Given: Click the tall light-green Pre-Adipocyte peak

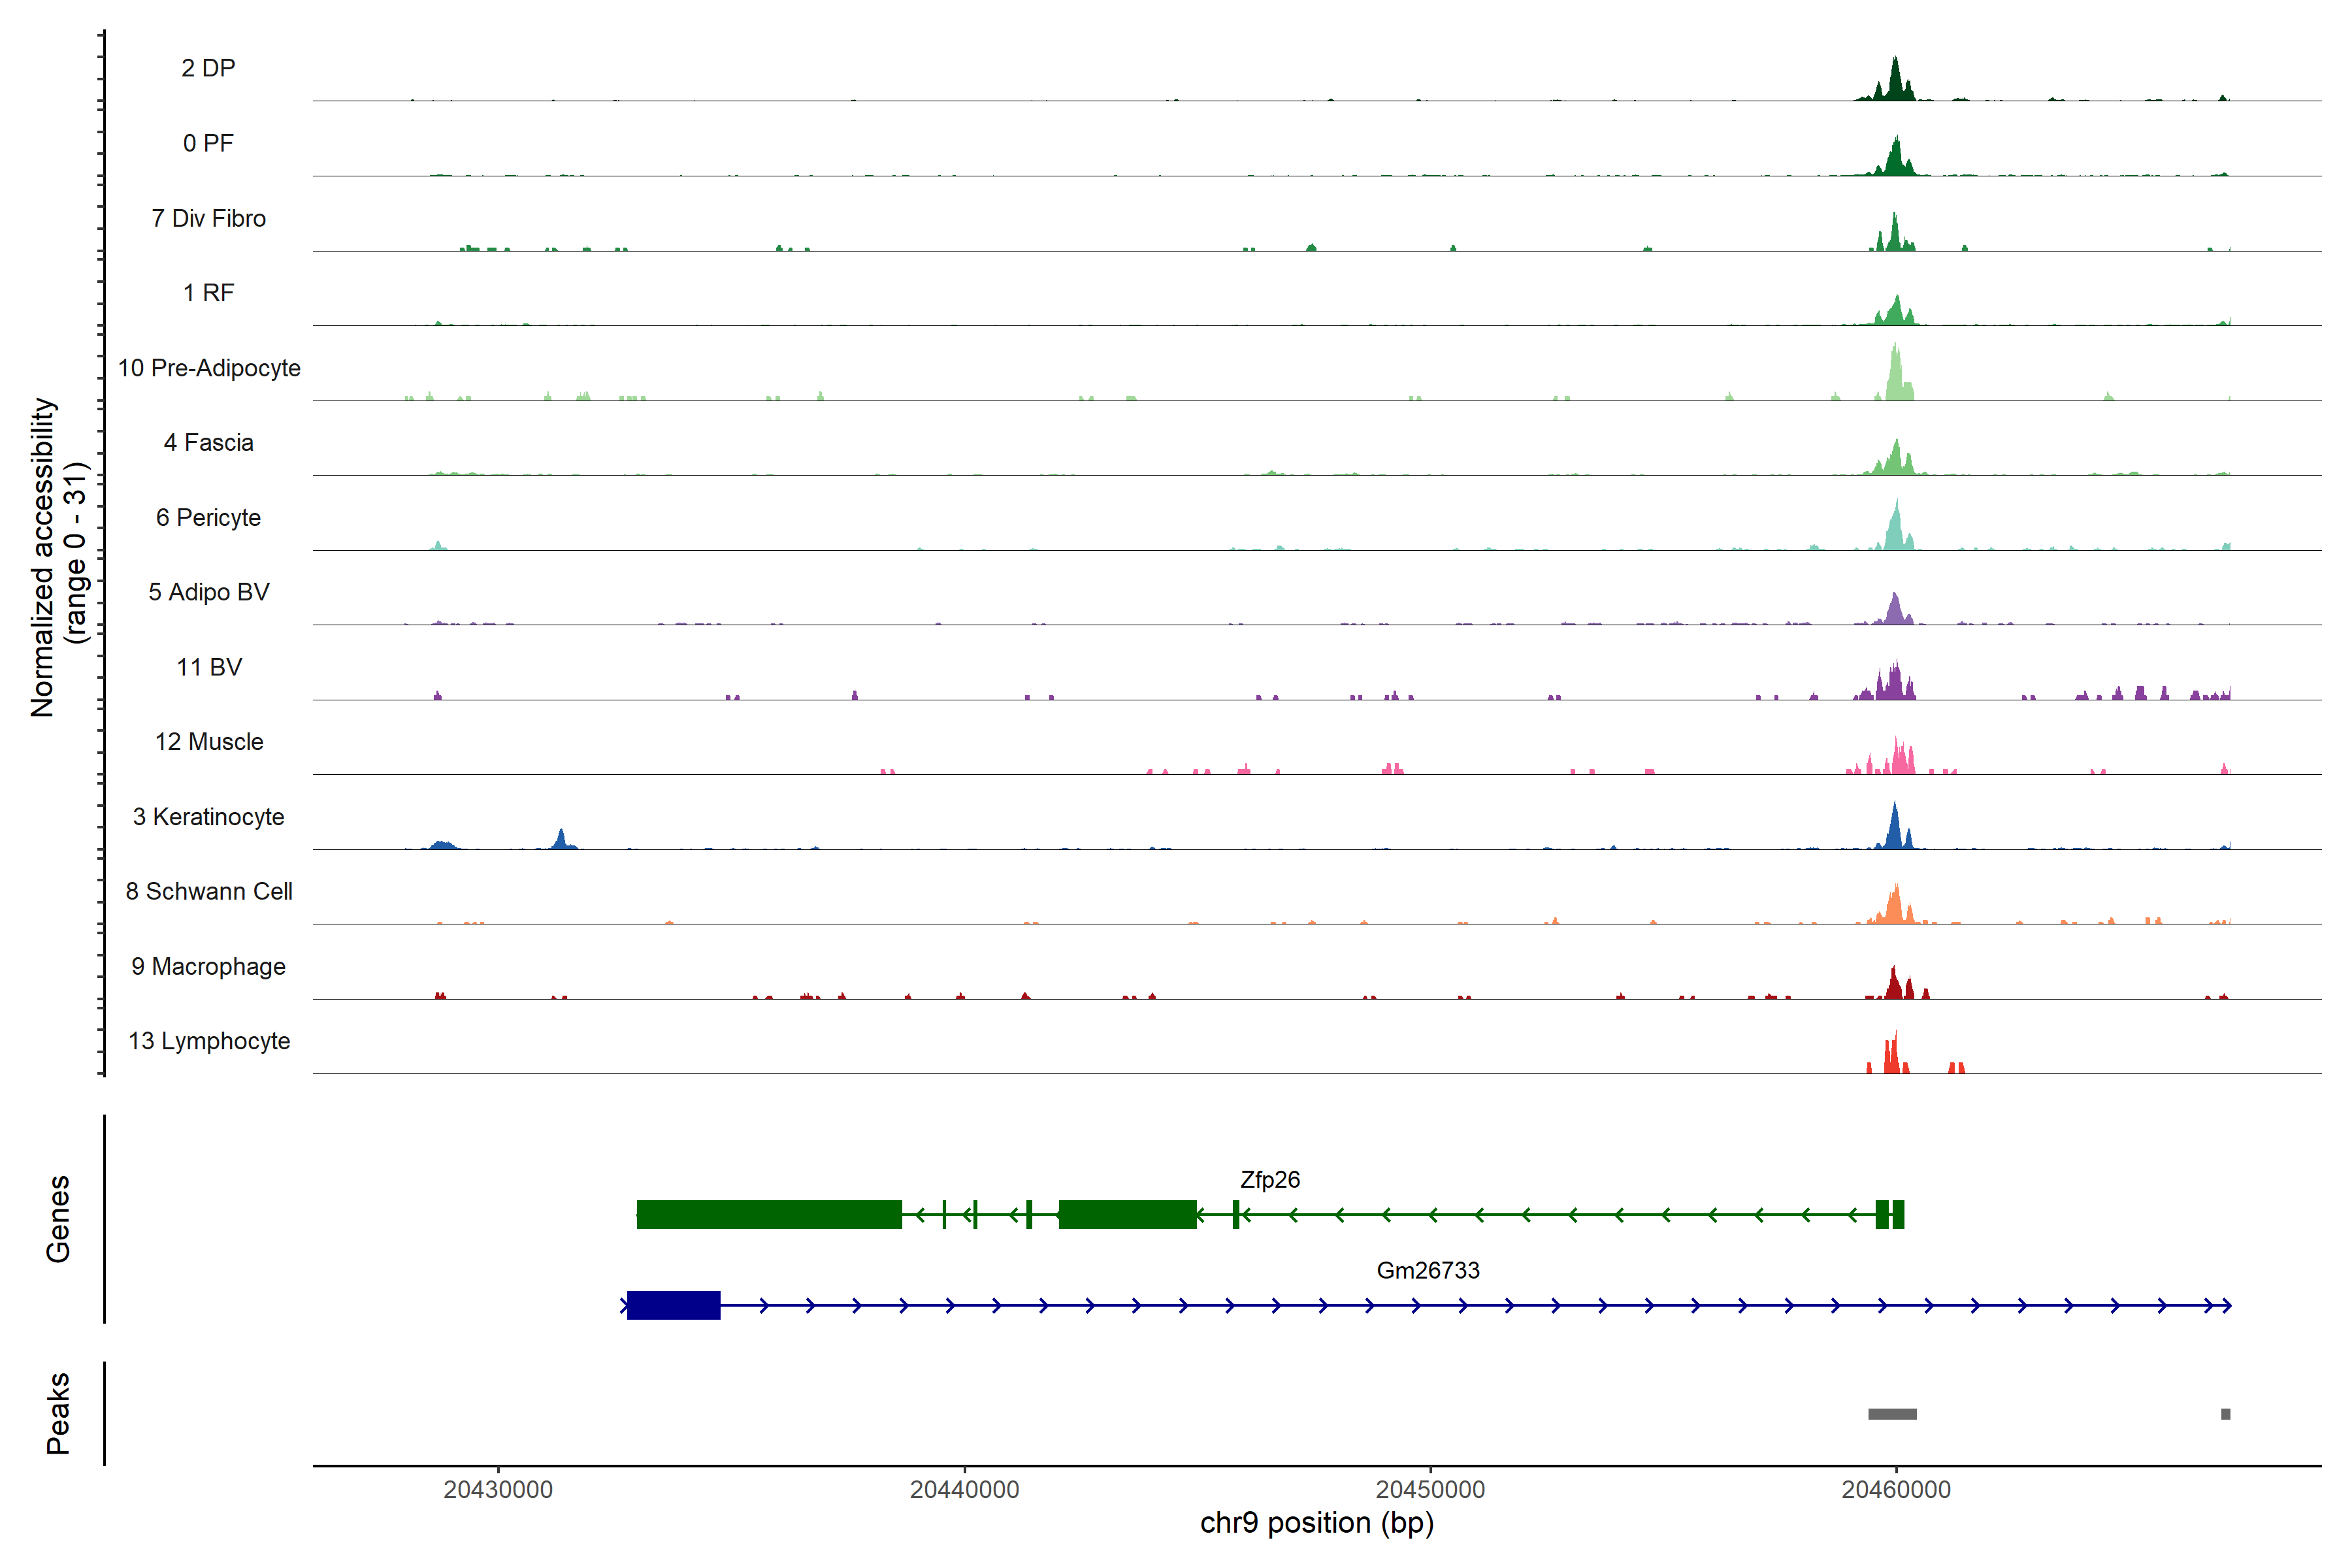Looking at the screenshot, I should [x=1895, y=375].
